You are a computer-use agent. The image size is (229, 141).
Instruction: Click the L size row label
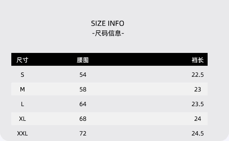coord(22,104)
